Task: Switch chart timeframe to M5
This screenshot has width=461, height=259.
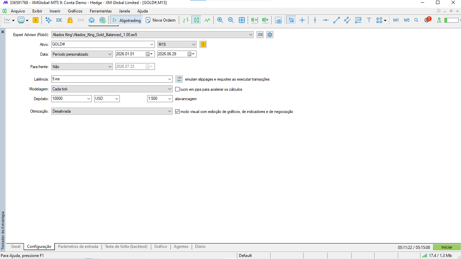Action: click(x=407, y=20)
